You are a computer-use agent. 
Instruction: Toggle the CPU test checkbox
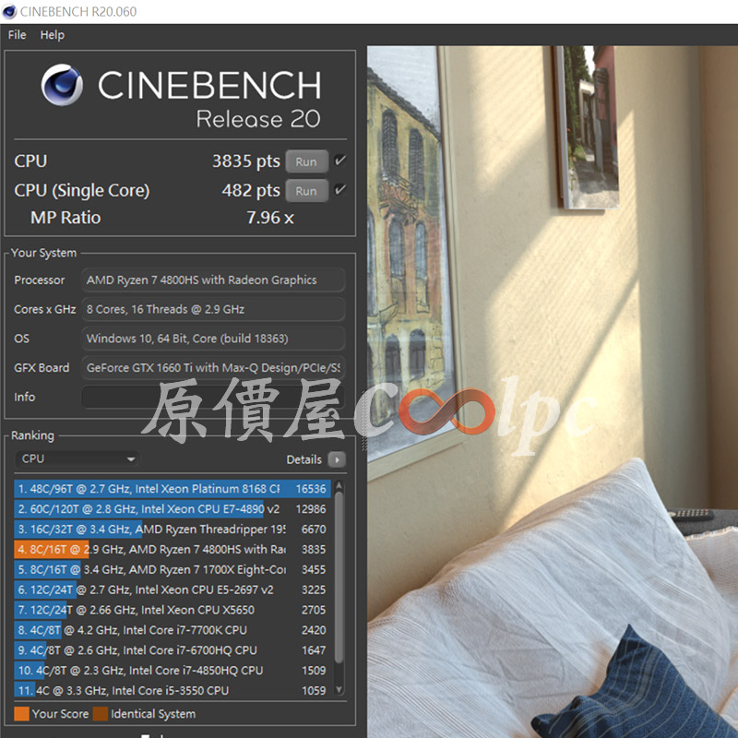[339, 161]
